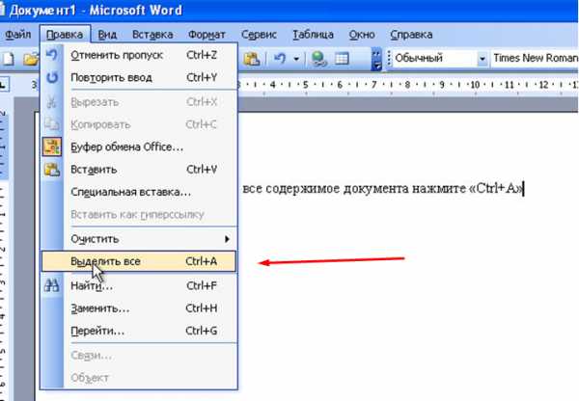The image size is (579, 401).
Task: Select Выделить все menu item
Action: click(139, 261)
